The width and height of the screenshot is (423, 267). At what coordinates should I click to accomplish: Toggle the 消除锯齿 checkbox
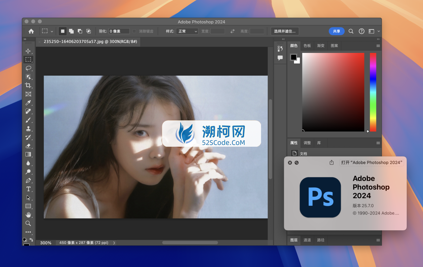pyautogui.click(x=134, y=31)
